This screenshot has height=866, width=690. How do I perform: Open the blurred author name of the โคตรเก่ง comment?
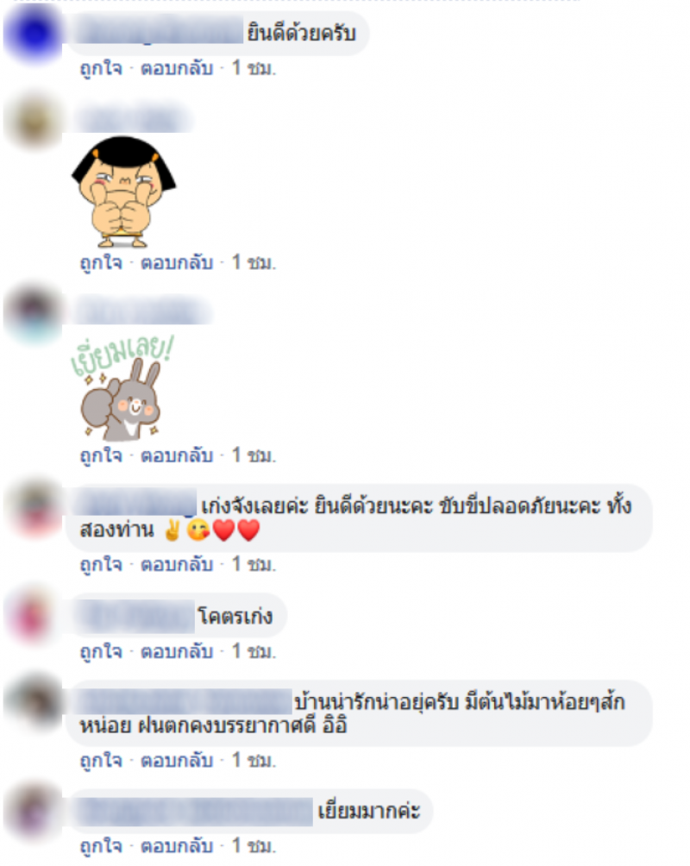tap(135, 617)
